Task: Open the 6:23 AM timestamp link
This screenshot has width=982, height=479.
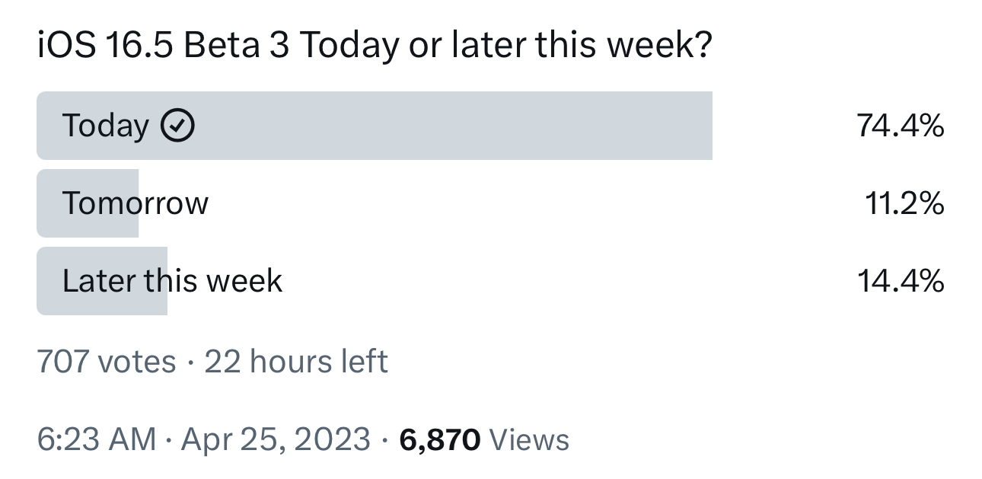Action: pyautogui.click(x=96, y=440)
